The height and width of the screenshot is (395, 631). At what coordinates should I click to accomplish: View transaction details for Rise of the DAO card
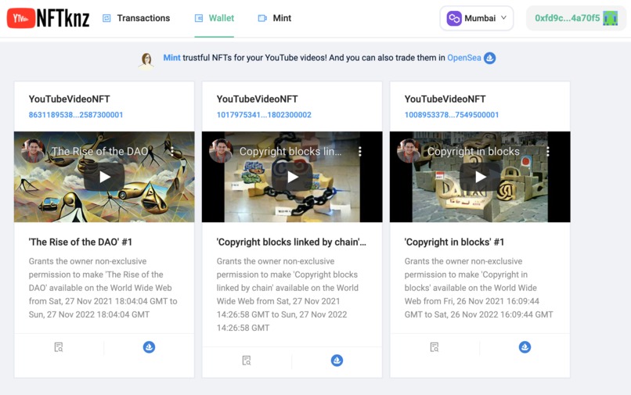tap(59, 347)
